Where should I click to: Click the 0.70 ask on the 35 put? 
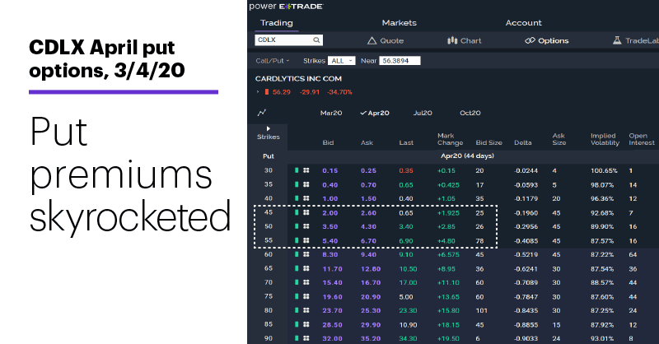pyautogui.click(x=368, y=185)
